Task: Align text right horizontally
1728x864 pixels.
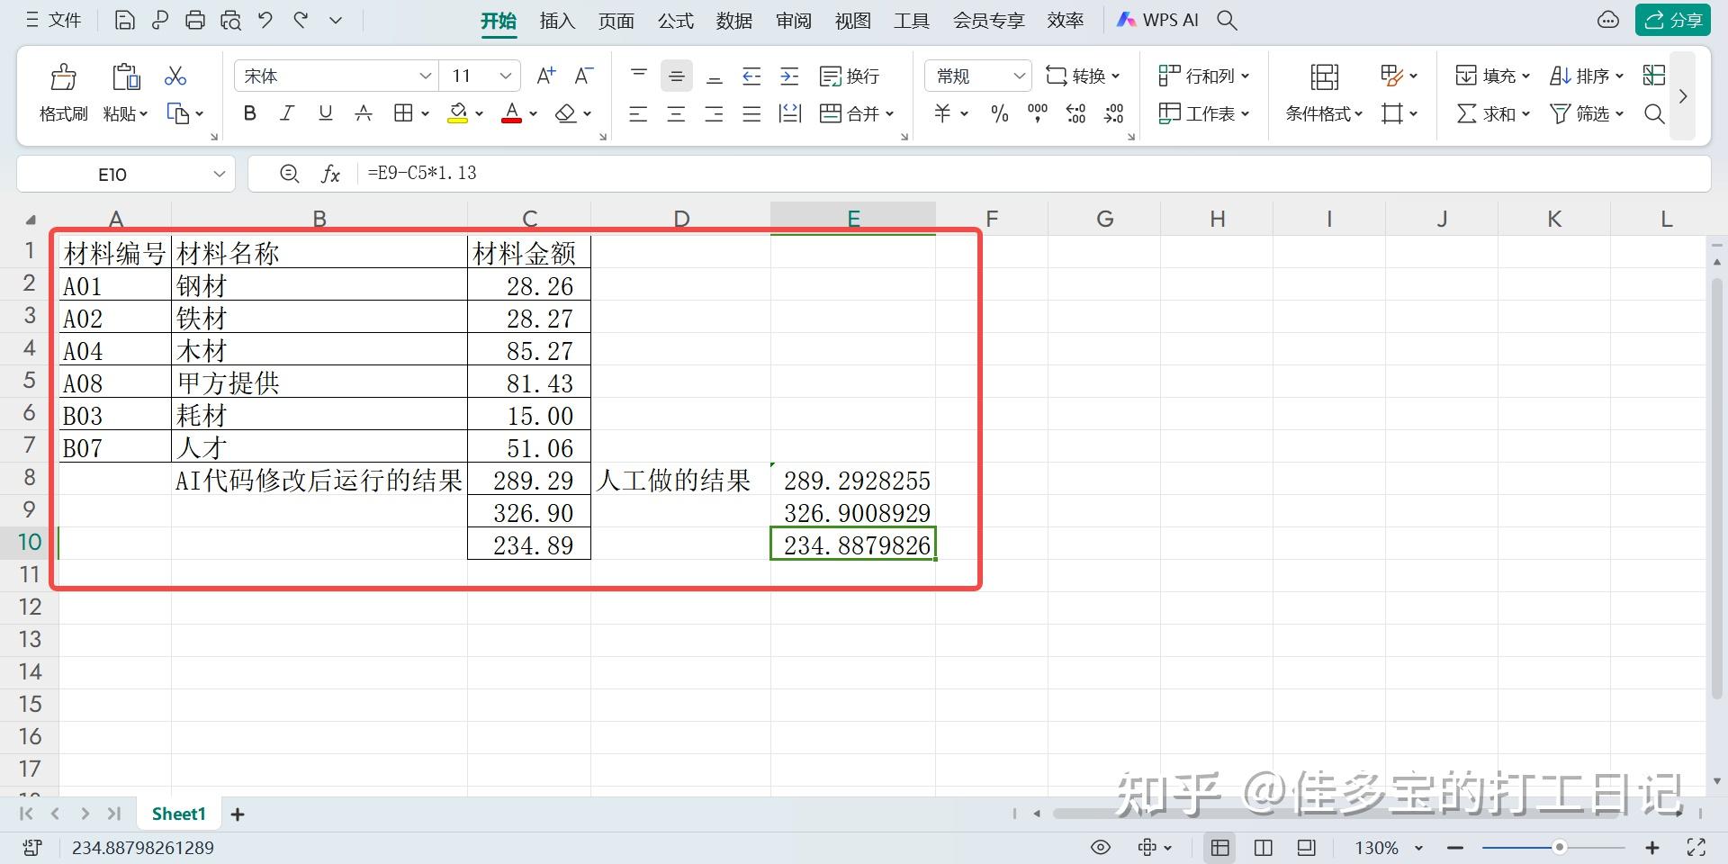Action: coord(714,113)
